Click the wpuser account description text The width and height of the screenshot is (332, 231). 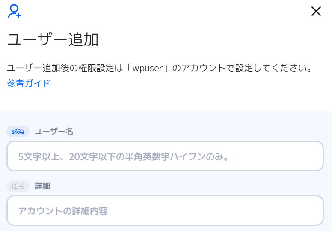[160, 68]
